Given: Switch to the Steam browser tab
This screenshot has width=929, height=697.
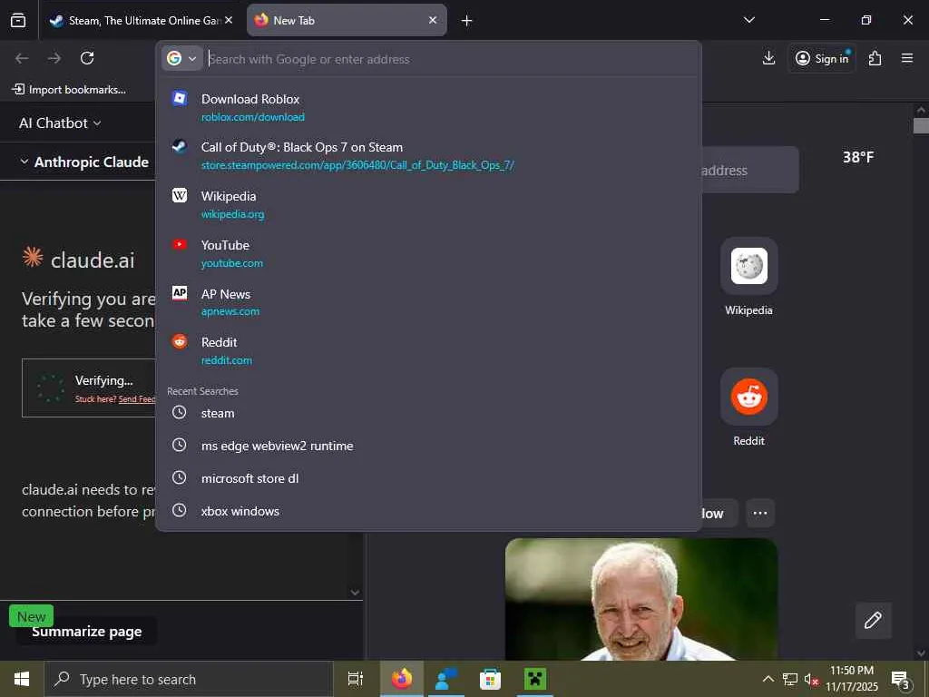Looking at the screenshot, I should point(141,20).
